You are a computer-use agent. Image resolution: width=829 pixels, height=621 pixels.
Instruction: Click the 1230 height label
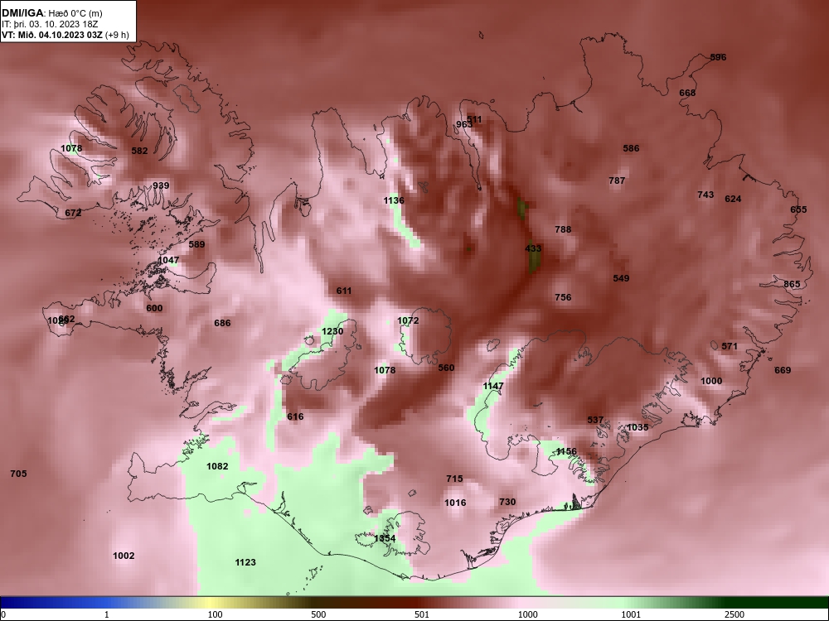click(x=332, y=332)
